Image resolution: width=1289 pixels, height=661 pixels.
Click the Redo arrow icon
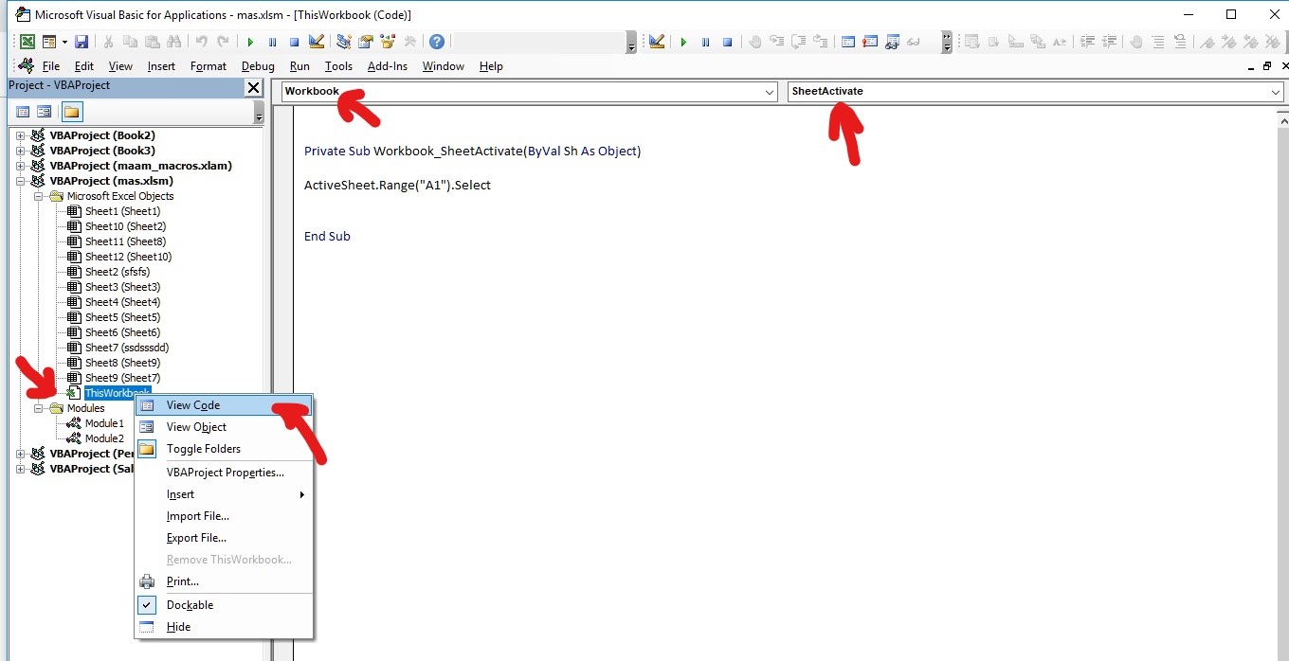click(223, 42)
